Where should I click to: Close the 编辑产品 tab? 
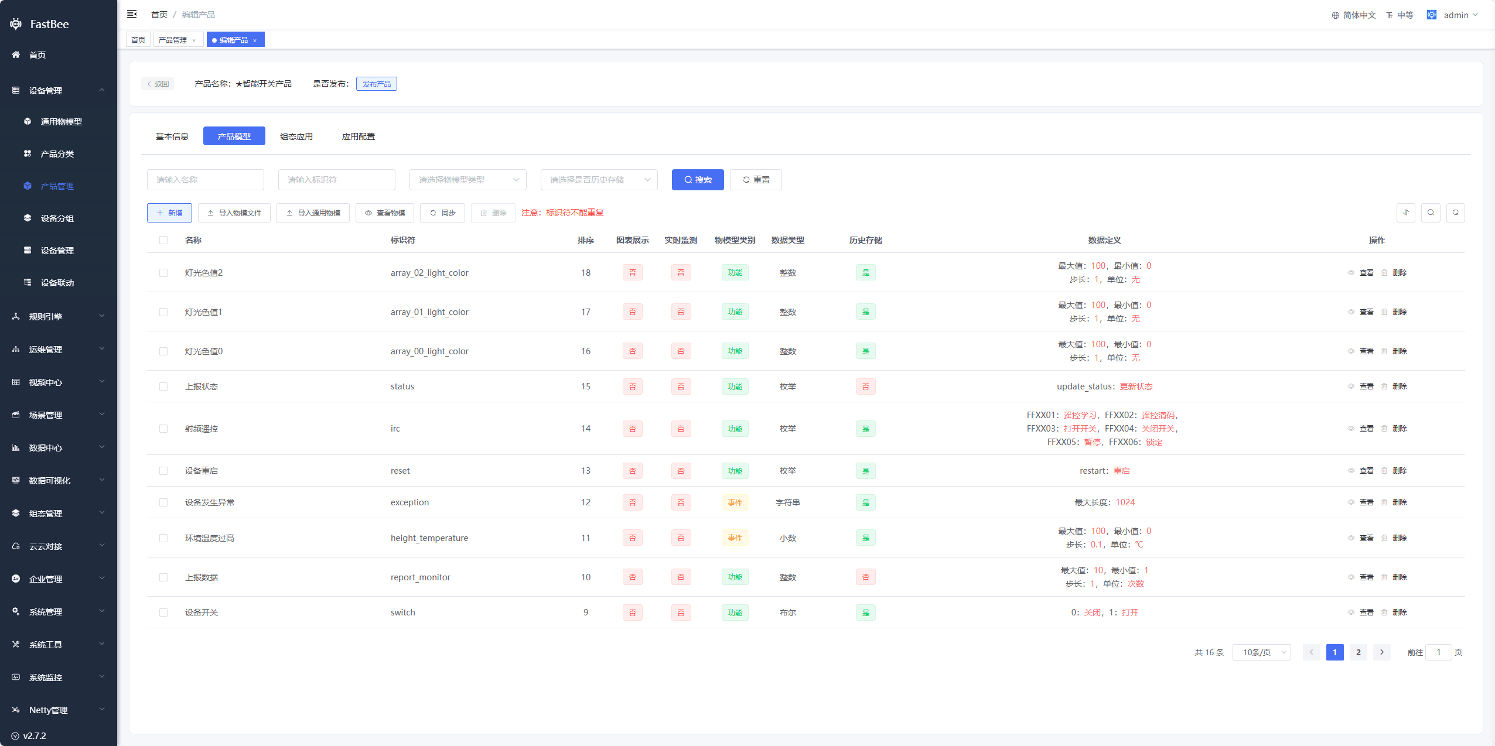(x=255, y=40)
